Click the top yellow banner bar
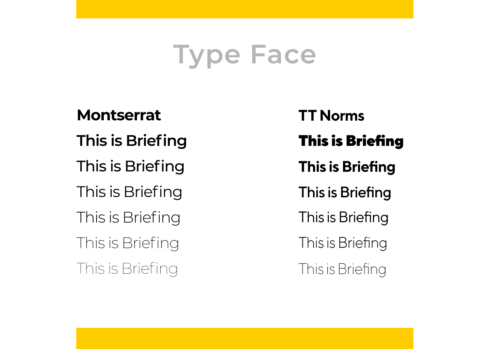The width and height of the screenshot is (490, 349). (x=245, y=9)
